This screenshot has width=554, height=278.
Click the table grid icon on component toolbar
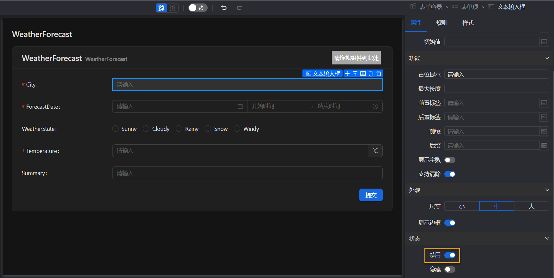(363, 74)
